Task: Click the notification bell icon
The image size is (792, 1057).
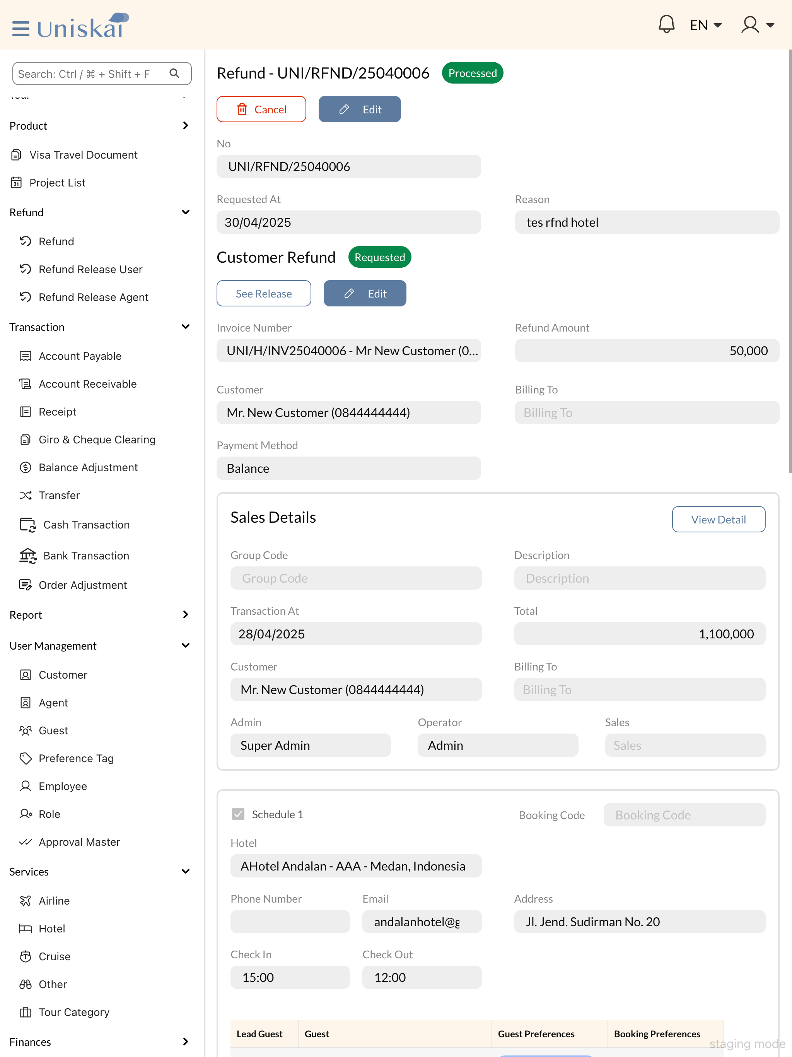Action: click(666, 24)
